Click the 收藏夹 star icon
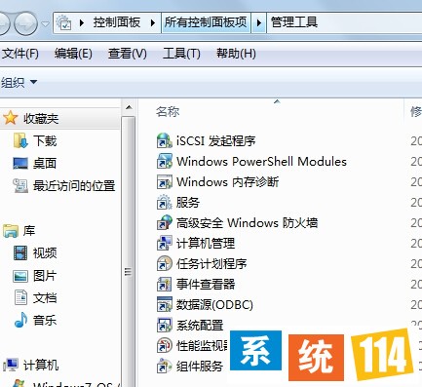Image resolution: width=422 pixels, height=387 pixels. (10, 118)
